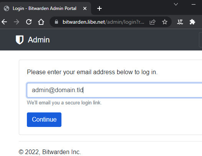Open the Extensions puzzle-piece menu
The image size is (202, 156).
[x=192, y=22]
